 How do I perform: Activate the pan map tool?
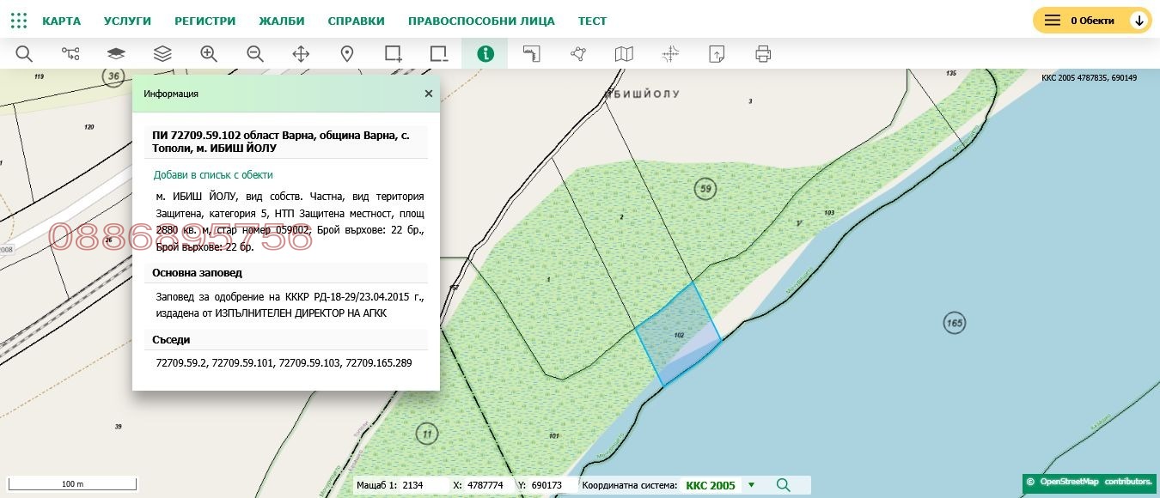coord(301,54)
